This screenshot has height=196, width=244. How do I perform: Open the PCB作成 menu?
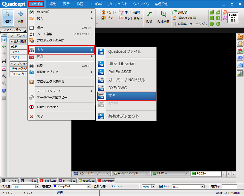[96, 4]
